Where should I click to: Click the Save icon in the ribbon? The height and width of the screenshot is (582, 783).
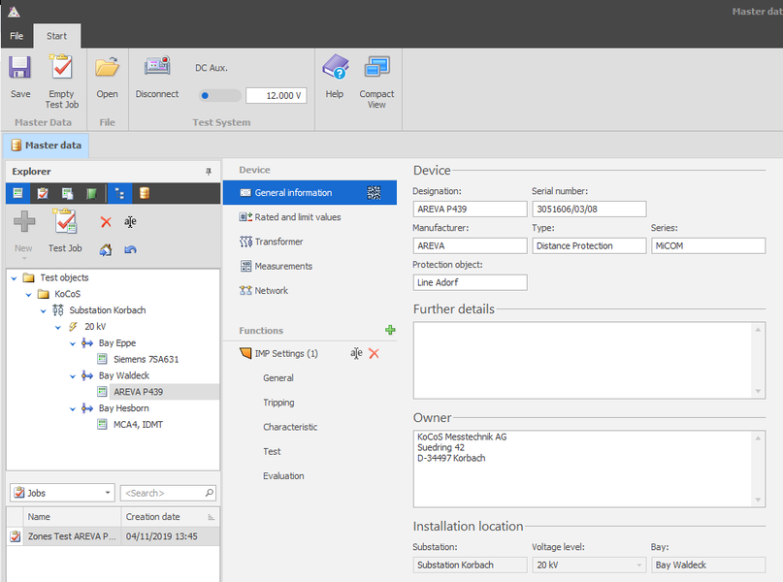20,67
